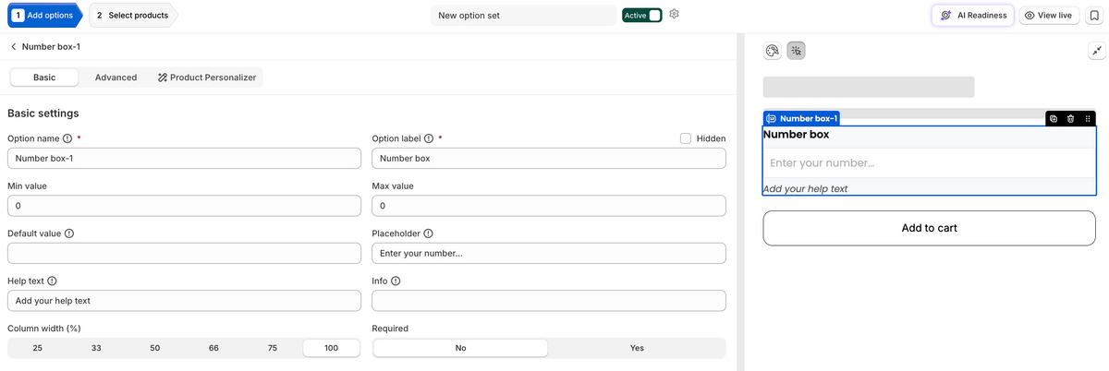Go to step 1 Add options

click(x=43, y=16)
